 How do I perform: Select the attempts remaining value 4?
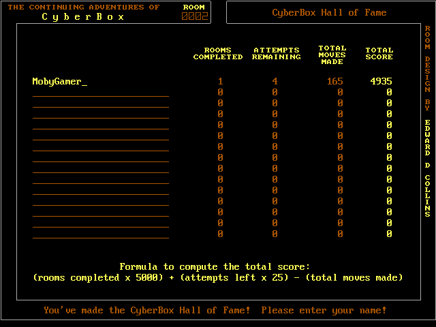pyautogui.click(x=275, y=82)
